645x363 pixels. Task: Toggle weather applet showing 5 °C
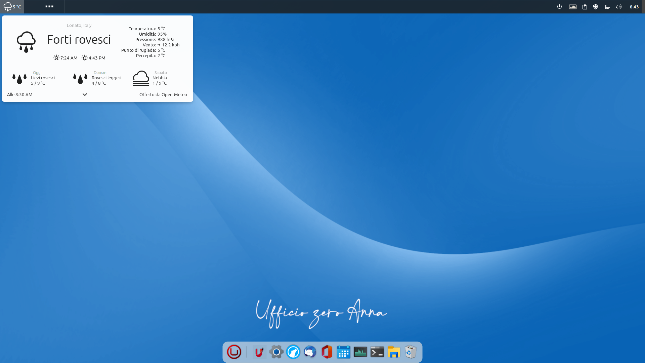(x=12, y=7)
